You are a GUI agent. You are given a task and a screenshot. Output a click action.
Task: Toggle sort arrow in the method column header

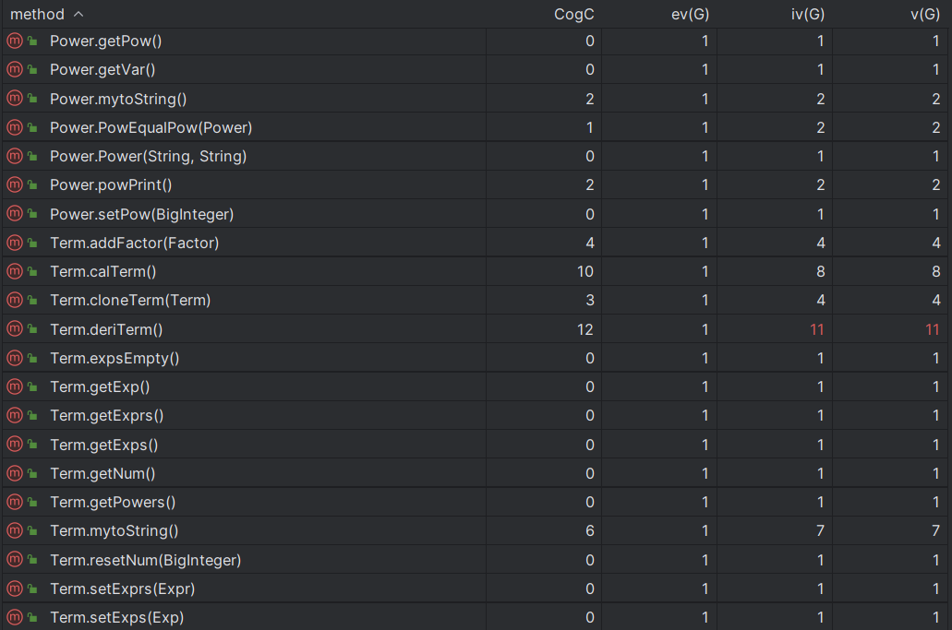click(x=78, y=14)
